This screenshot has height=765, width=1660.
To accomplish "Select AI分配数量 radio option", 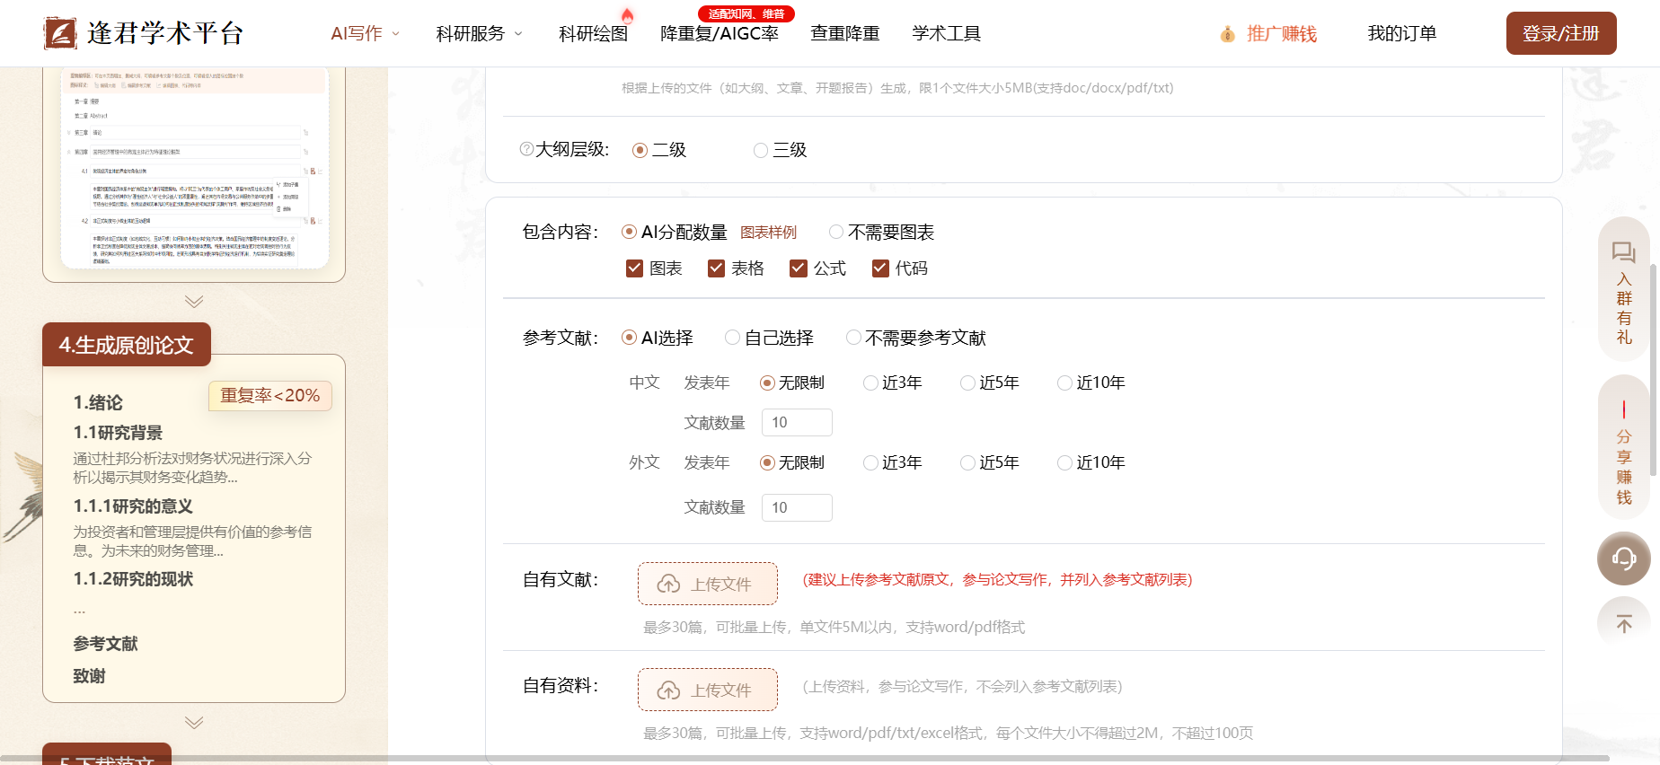I will 630,232.
